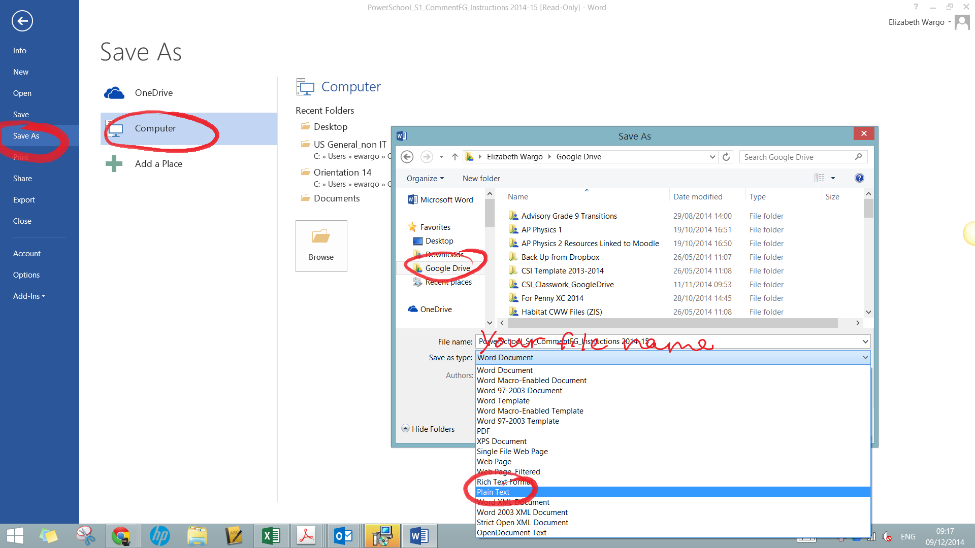The image size is (975, 548).
Task: Click the blue Help question mark icon
Action: coord(859,178)
